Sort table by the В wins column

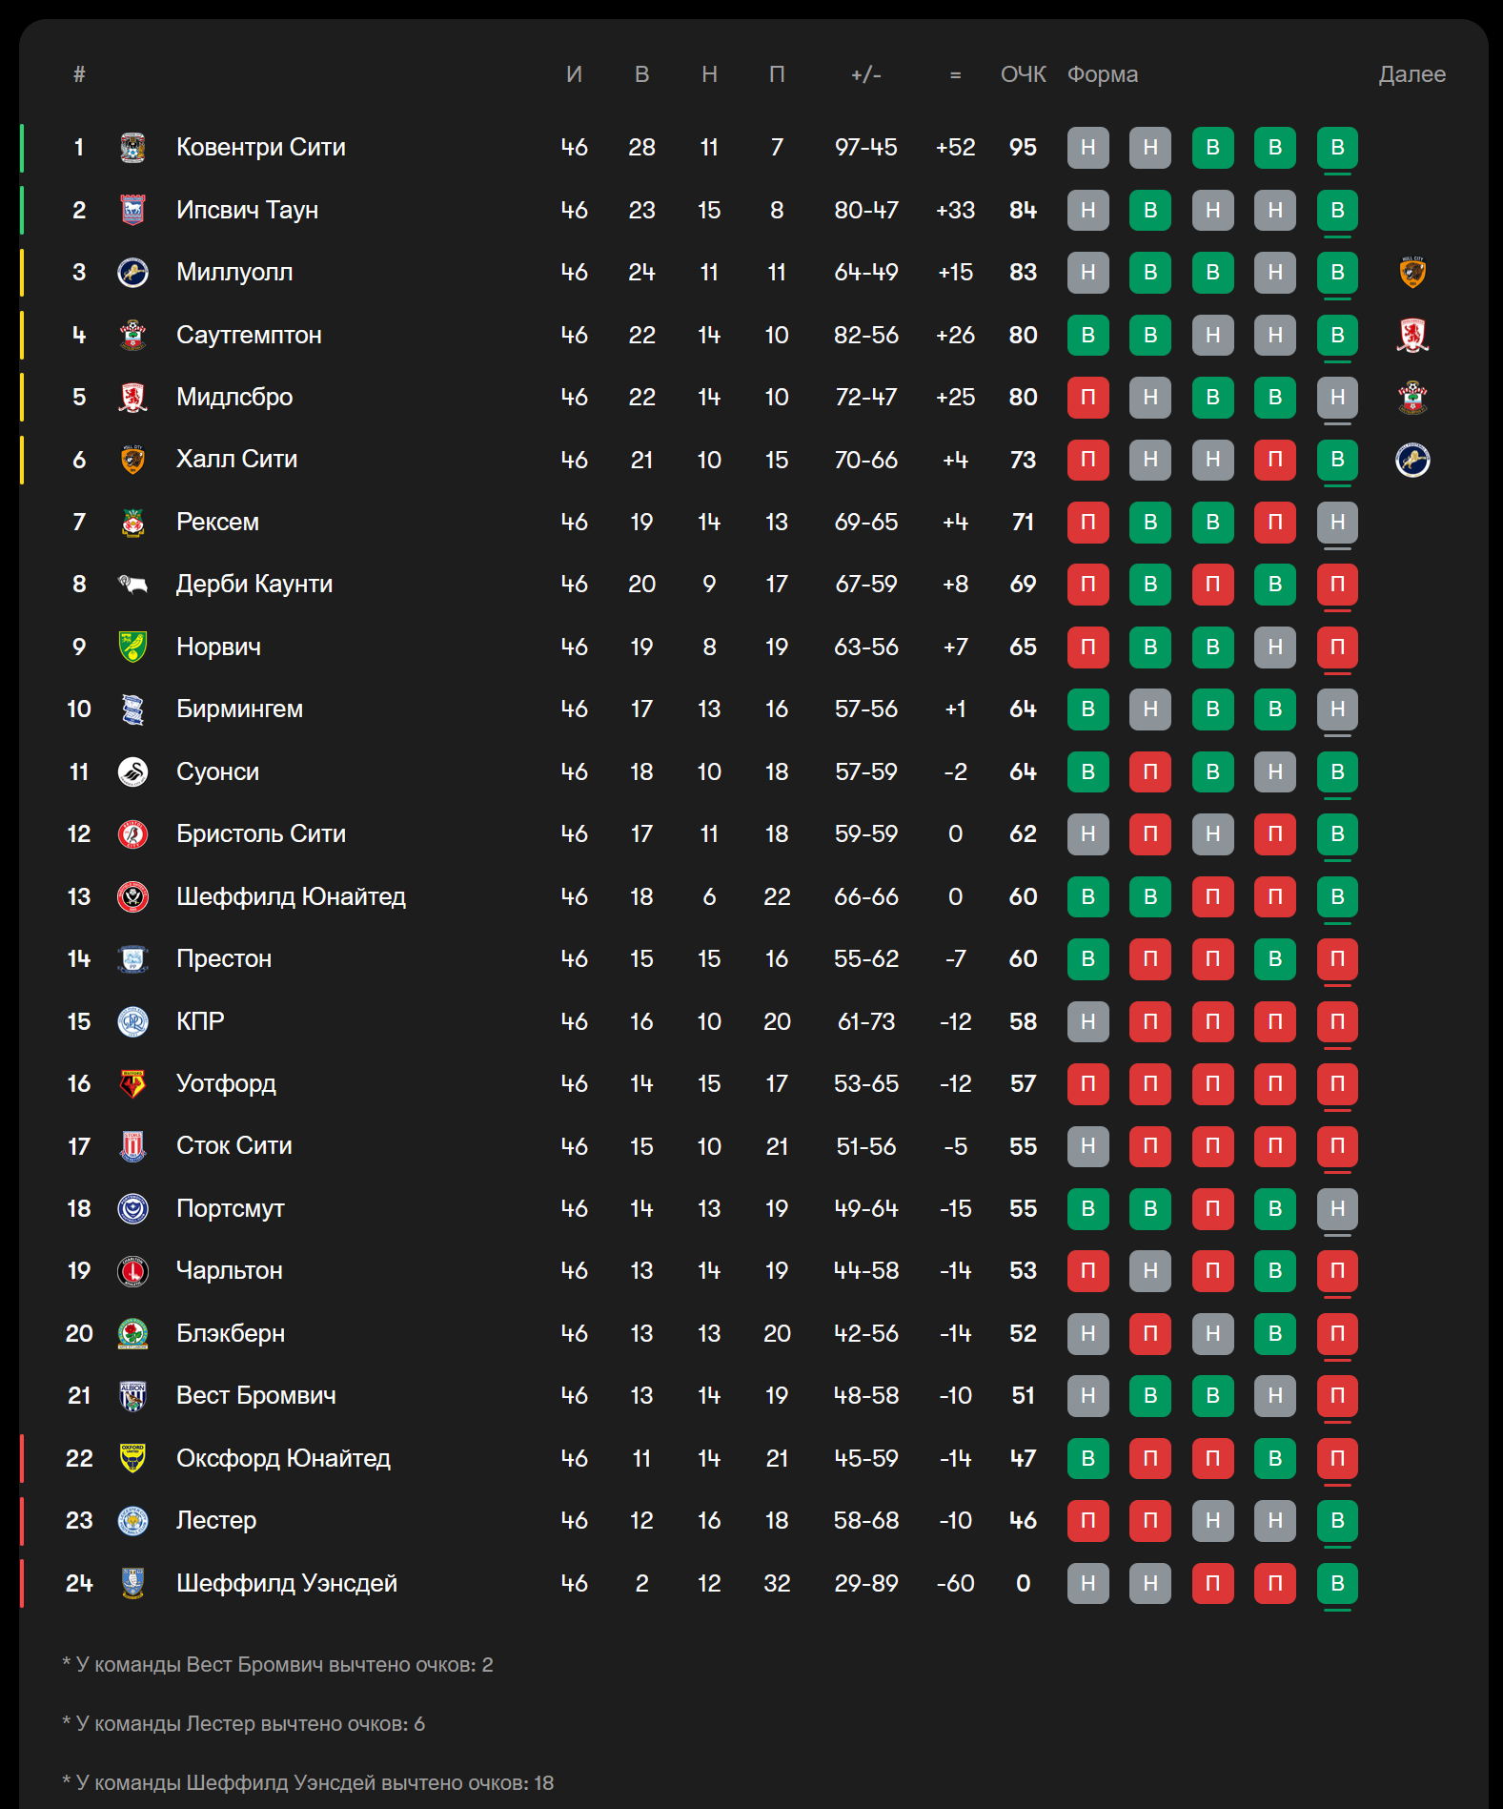click(x=641, y=74)
